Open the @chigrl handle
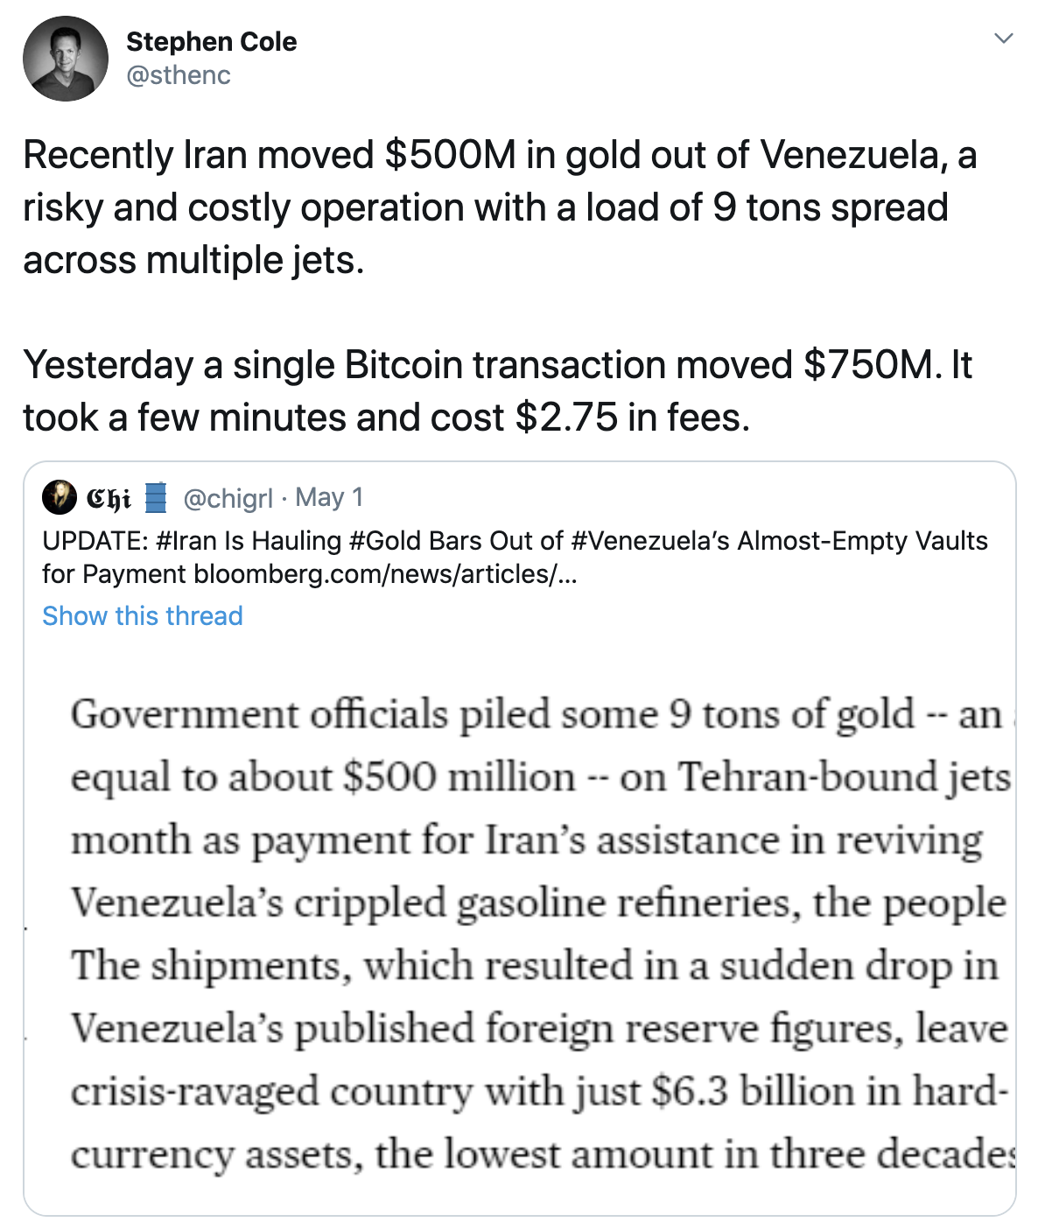 point(228,498)
